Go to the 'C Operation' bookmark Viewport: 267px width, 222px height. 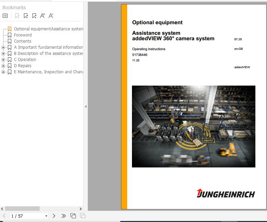[25, 60]
